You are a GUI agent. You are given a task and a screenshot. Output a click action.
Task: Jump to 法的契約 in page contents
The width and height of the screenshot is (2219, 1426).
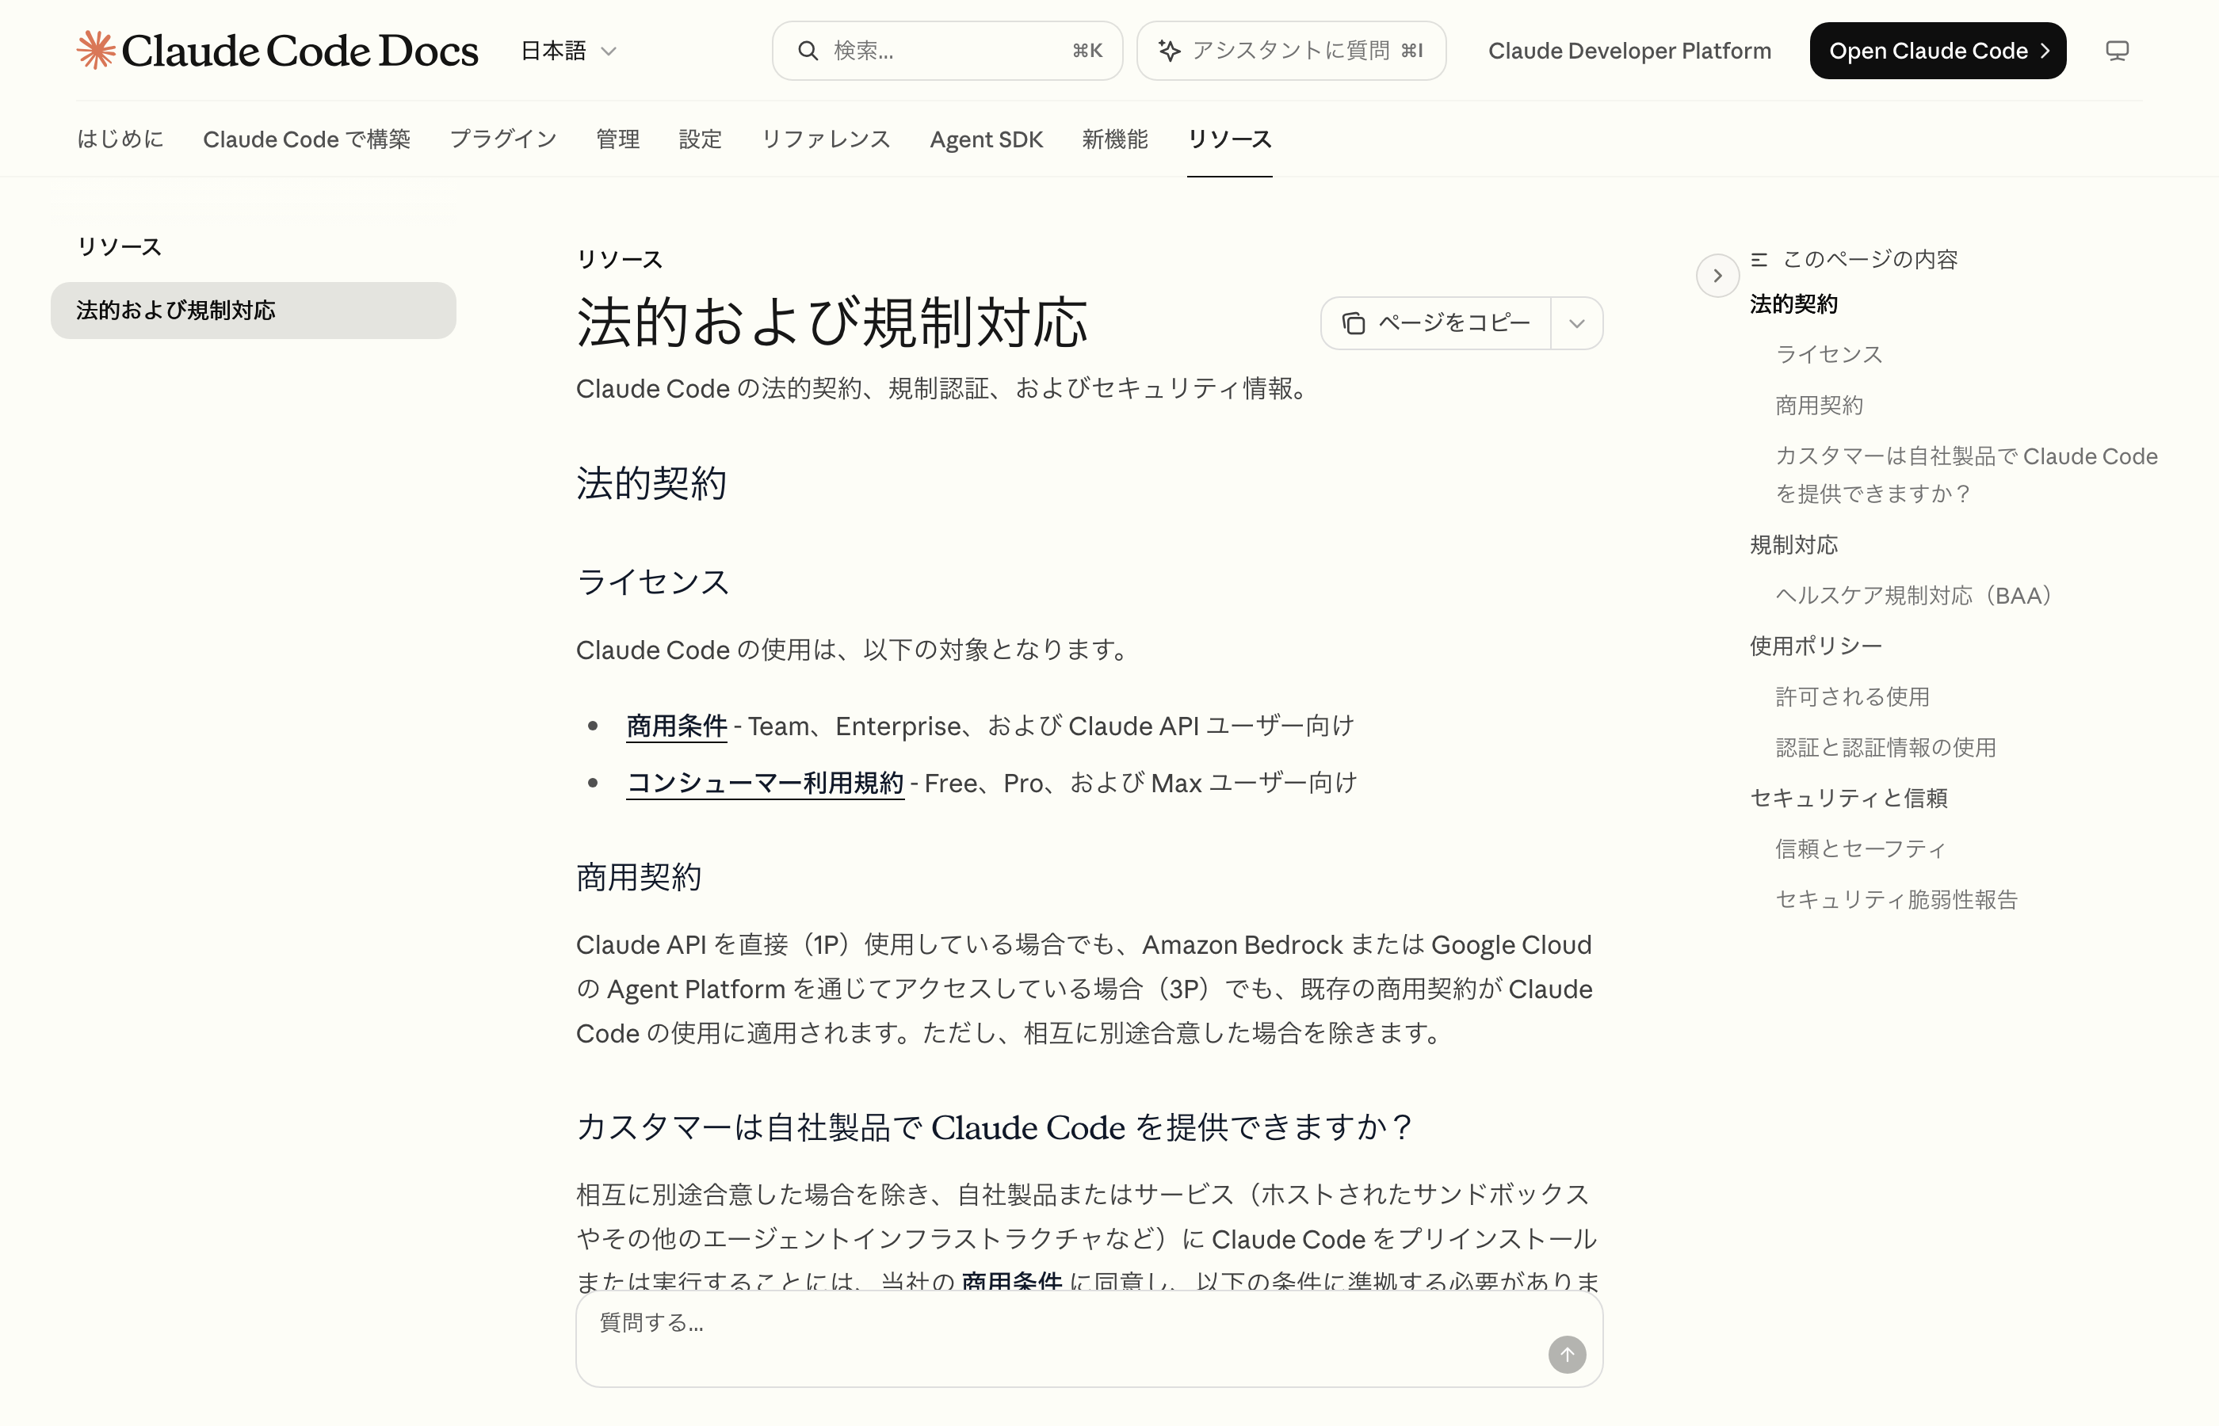pos(1794,303)
